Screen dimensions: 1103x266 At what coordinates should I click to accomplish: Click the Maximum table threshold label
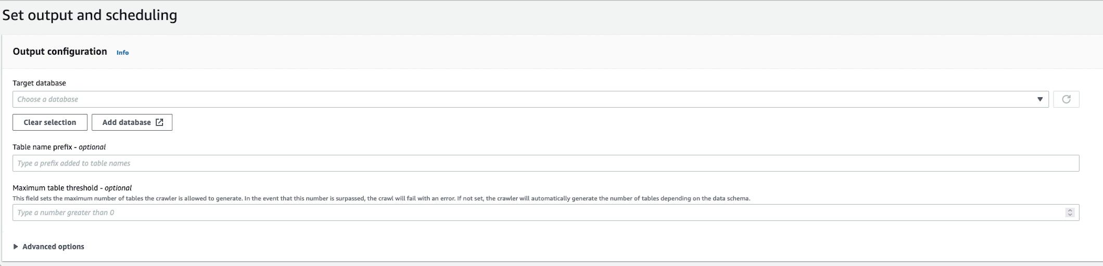[55, 188]
